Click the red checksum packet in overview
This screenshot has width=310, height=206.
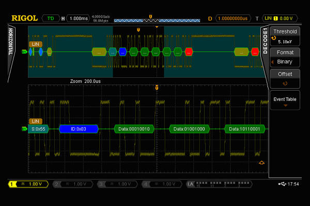pos(189,51)
